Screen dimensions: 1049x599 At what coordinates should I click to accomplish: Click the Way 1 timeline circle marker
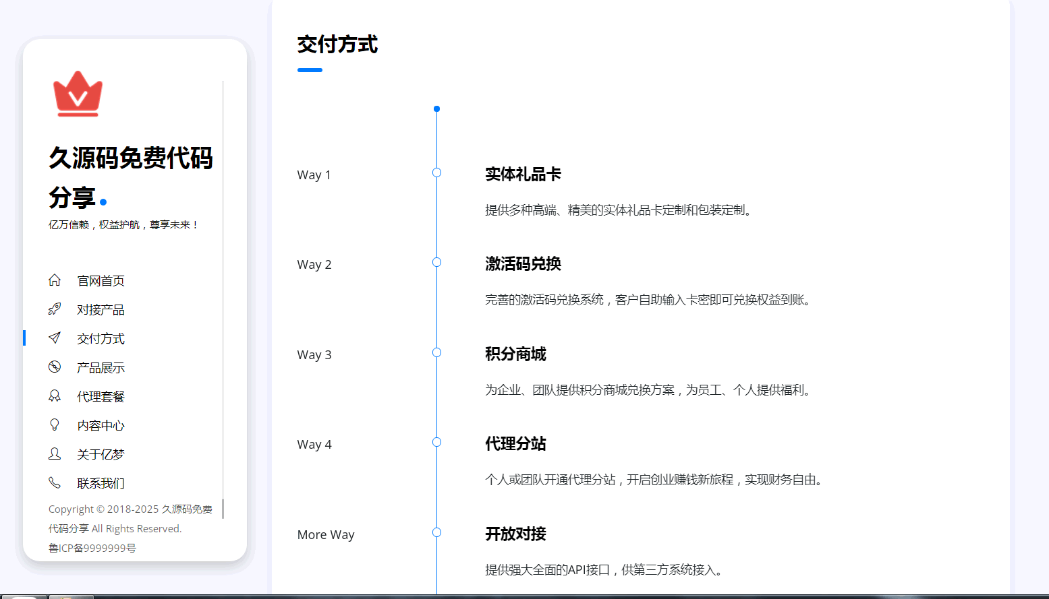click(x=436, y=173)
